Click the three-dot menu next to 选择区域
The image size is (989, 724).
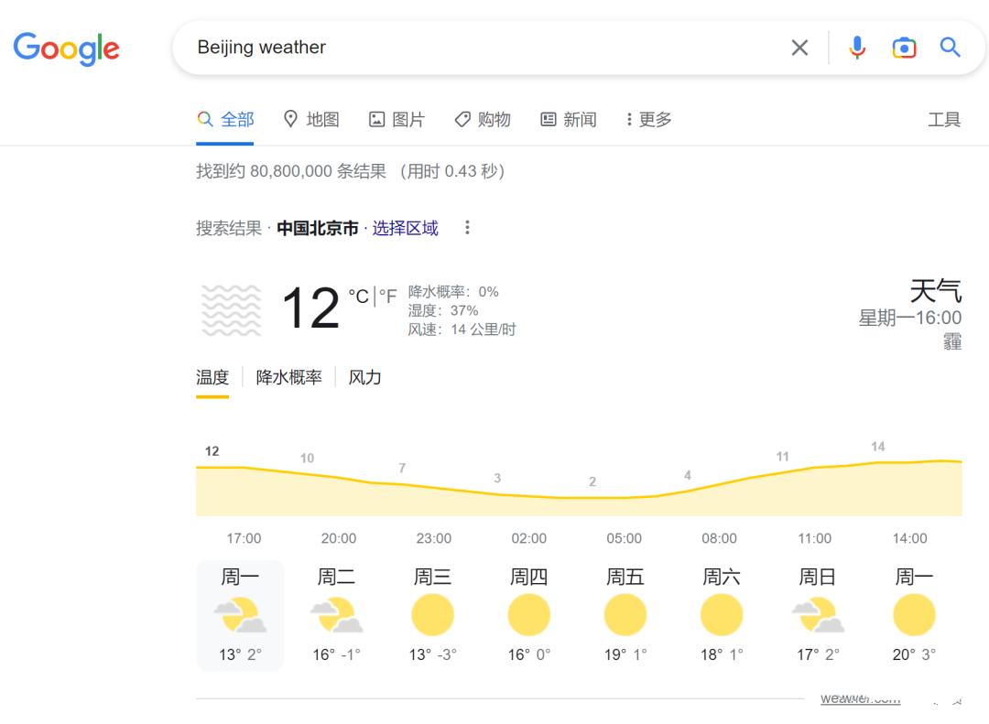pos(467,227)
